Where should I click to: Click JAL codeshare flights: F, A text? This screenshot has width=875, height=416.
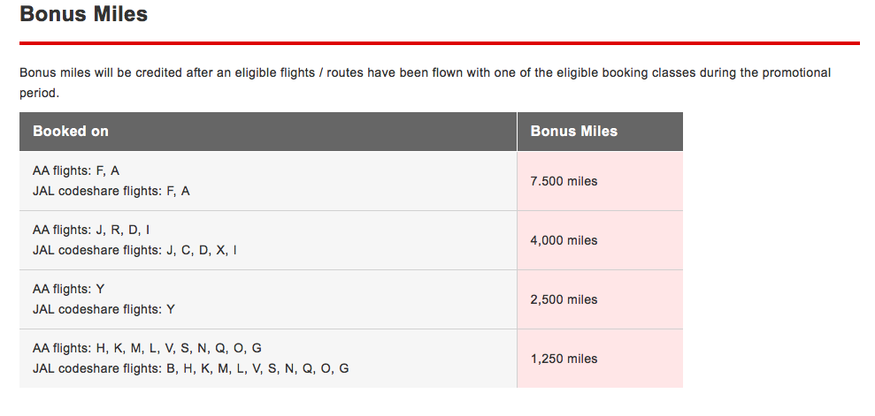111,191
